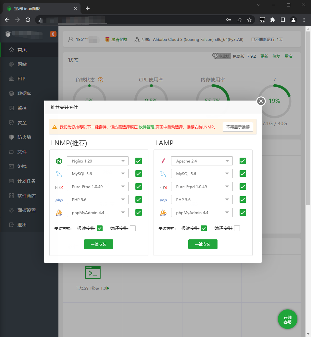Screen dimensions: 311x337
Task: Expand the Nginx 1.20 version dropdown
Action: coord(98,161)
